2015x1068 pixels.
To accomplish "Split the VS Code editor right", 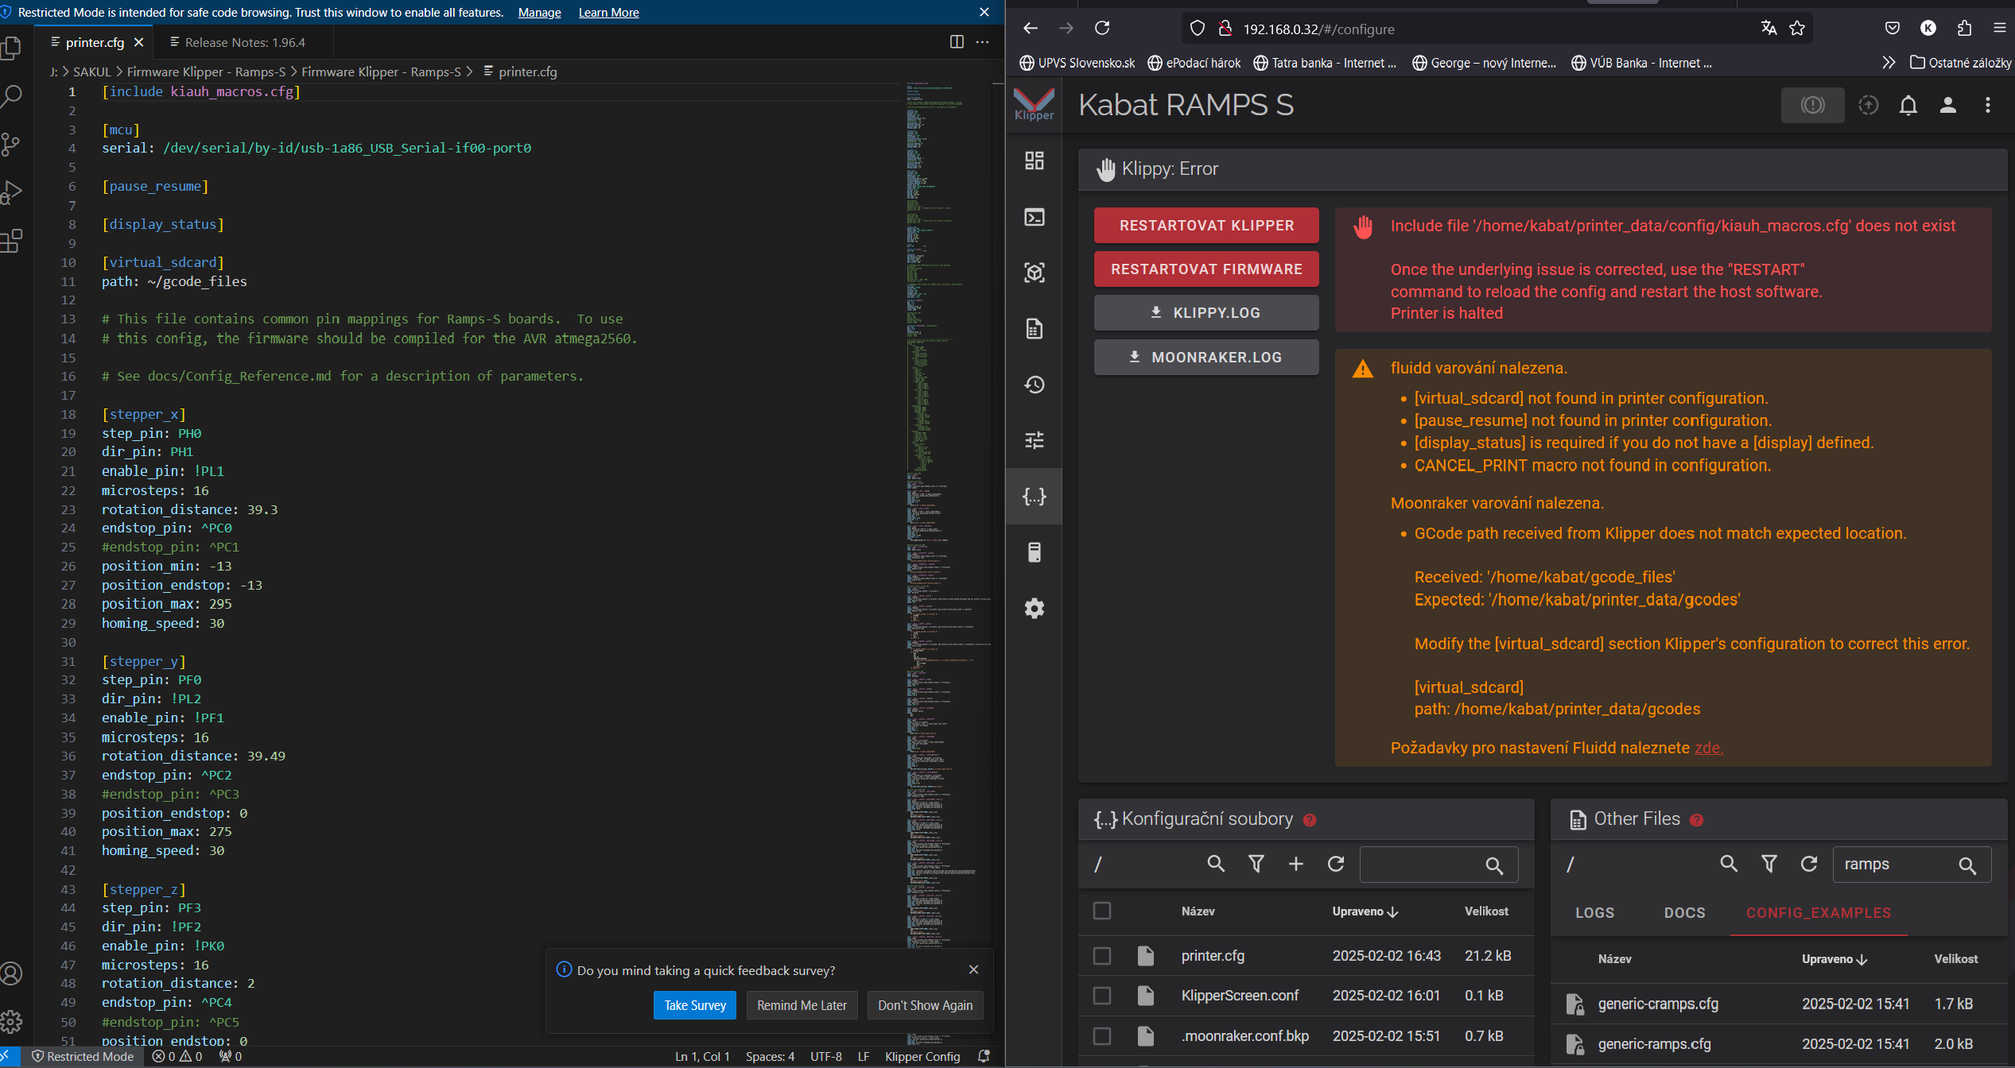I will coord(957,42).
